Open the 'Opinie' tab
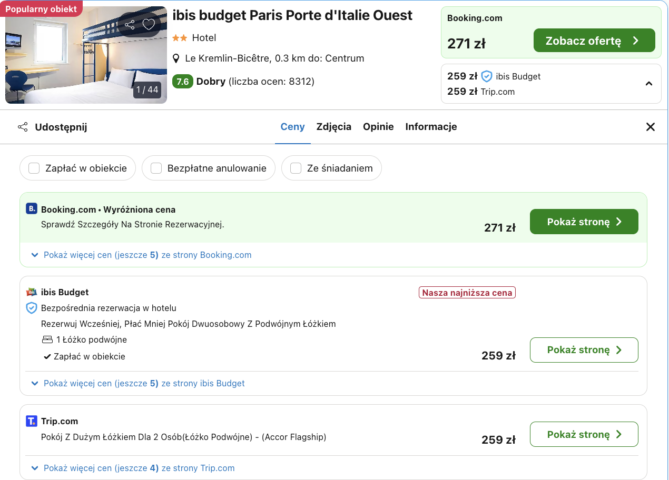 378,127
